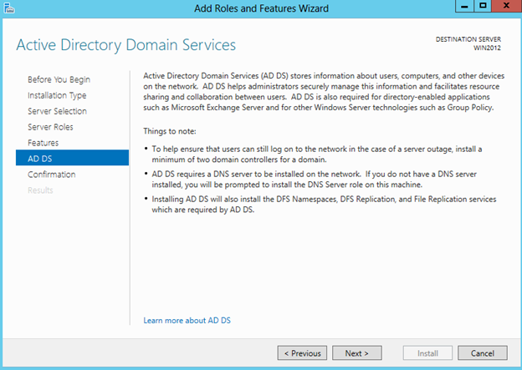Maximize the wizard window

483,7
